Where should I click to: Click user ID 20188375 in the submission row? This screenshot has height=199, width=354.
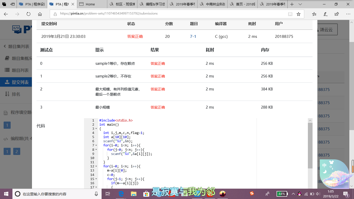[x=284, y=37]
